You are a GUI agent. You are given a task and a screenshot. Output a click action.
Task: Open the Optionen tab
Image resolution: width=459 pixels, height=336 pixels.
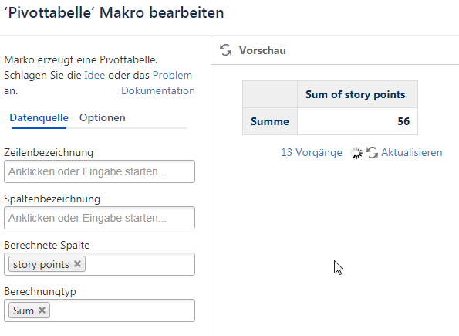click(x=102, y=118)
